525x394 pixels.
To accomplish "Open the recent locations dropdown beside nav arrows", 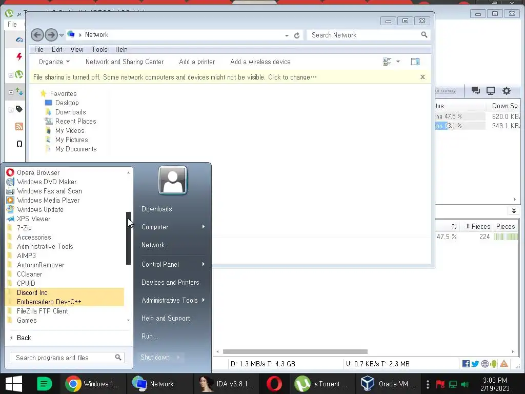I will pos(62,35).
